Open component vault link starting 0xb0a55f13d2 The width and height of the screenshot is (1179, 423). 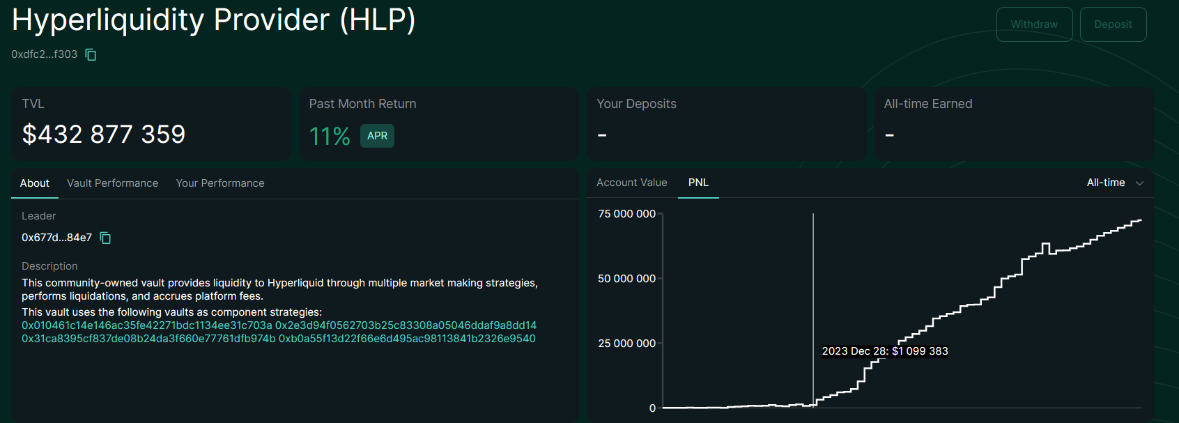click(407, 339)
